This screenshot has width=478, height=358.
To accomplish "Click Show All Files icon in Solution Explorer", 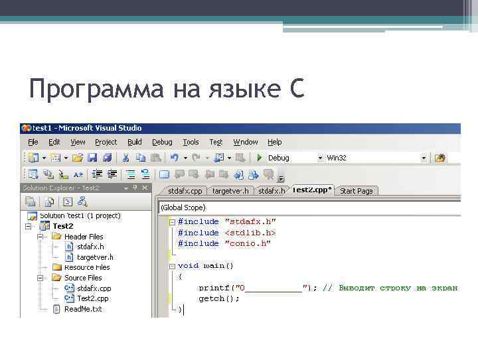I will [x=48, y=202].
